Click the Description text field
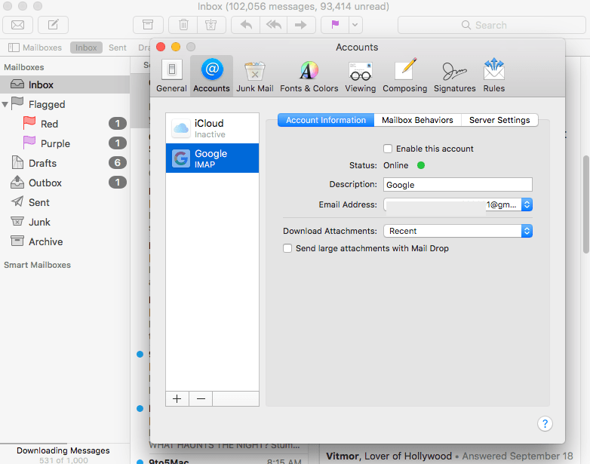Viewport: 590px width, 464px height. 457,184
